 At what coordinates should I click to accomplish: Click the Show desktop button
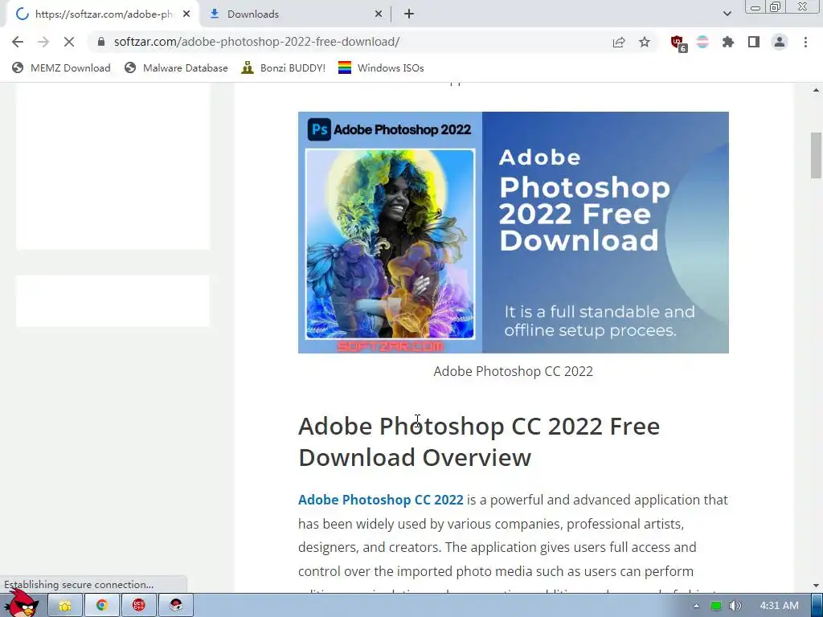pos(817,606)
